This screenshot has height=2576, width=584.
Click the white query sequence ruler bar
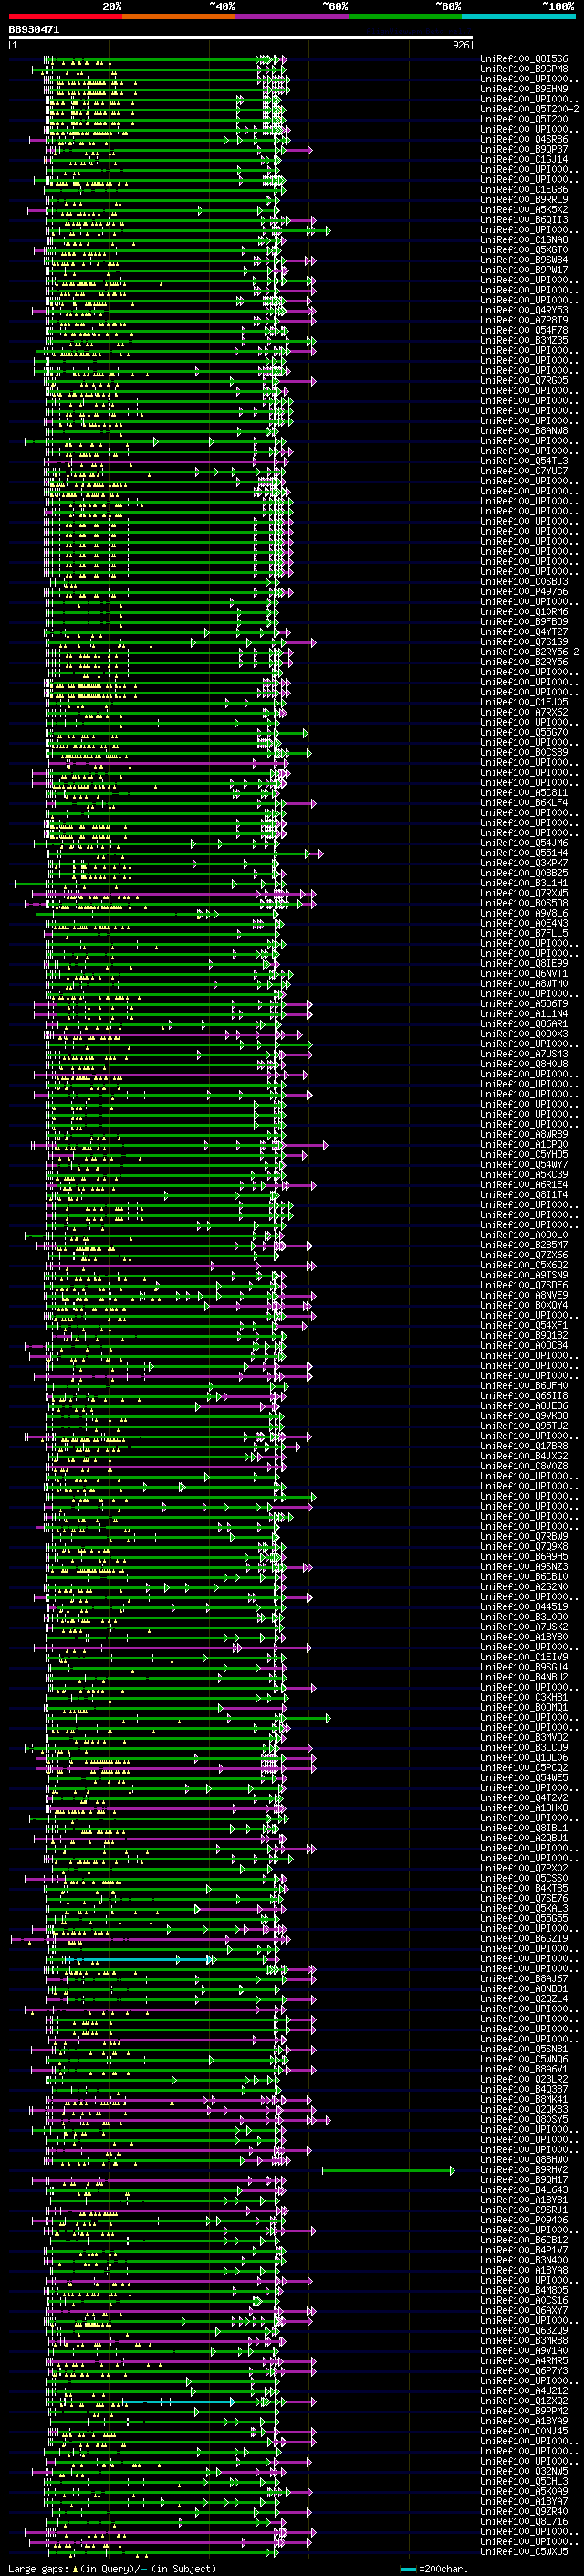pyautogui.click(x=241, y=38)
